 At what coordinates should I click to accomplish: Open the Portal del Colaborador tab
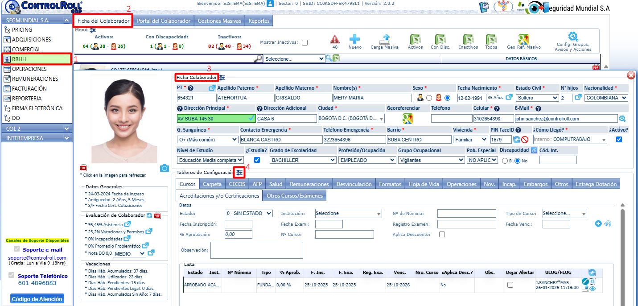pyautogui.click(x=164, y=21)
